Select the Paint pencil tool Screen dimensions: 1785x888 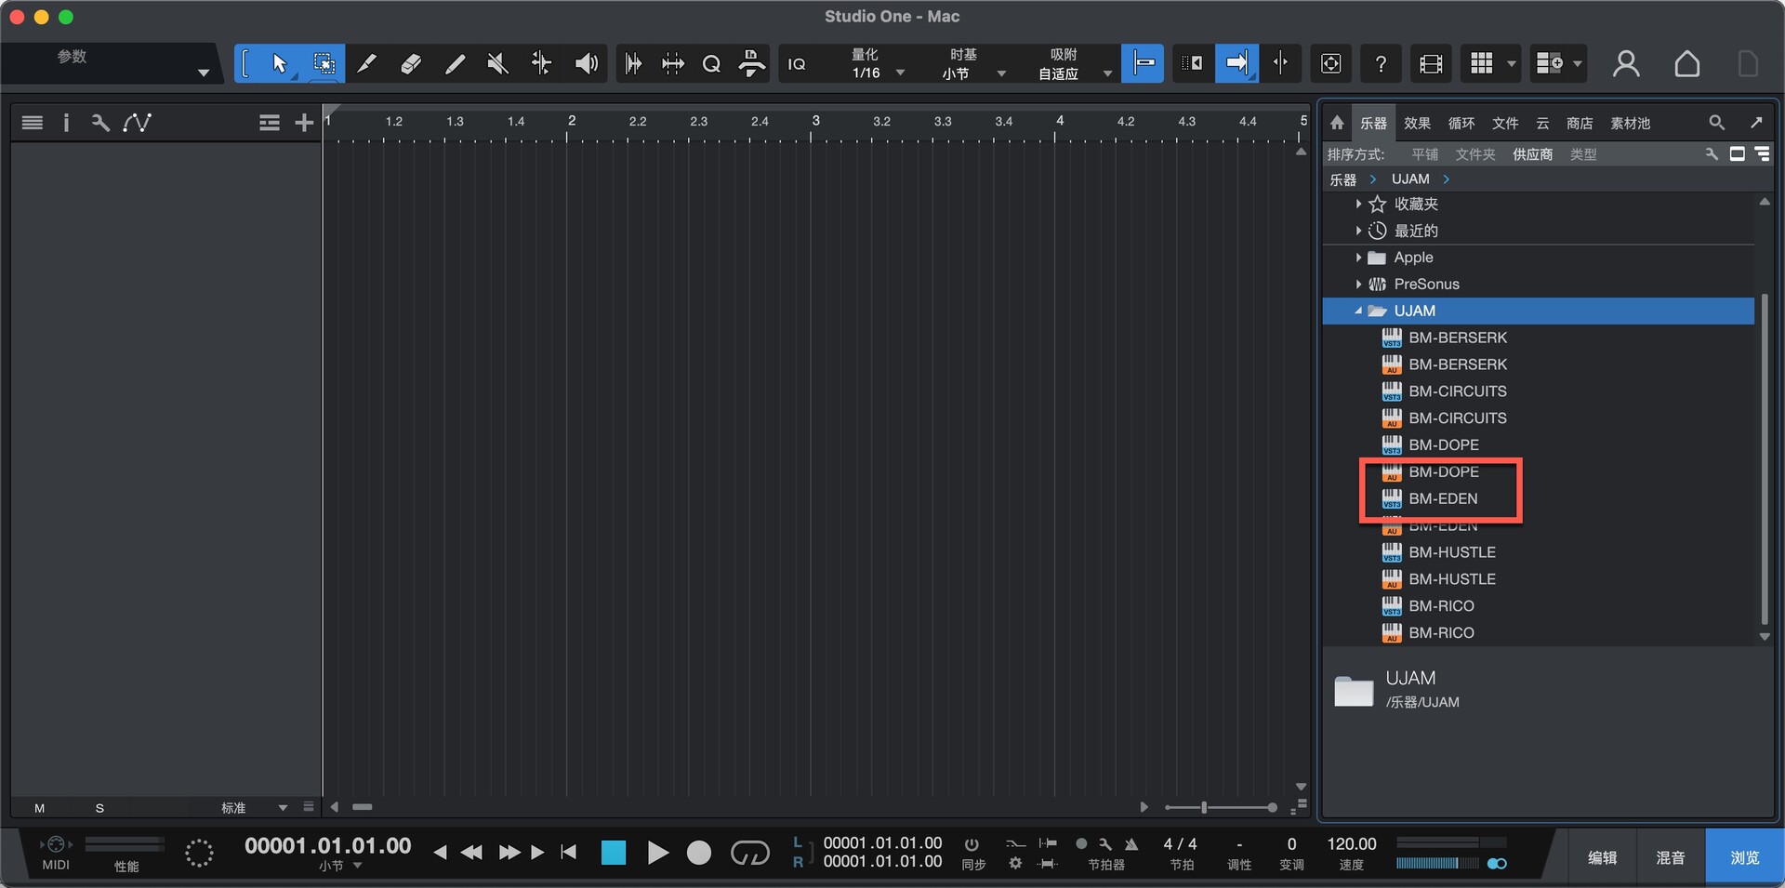(454, 63)
